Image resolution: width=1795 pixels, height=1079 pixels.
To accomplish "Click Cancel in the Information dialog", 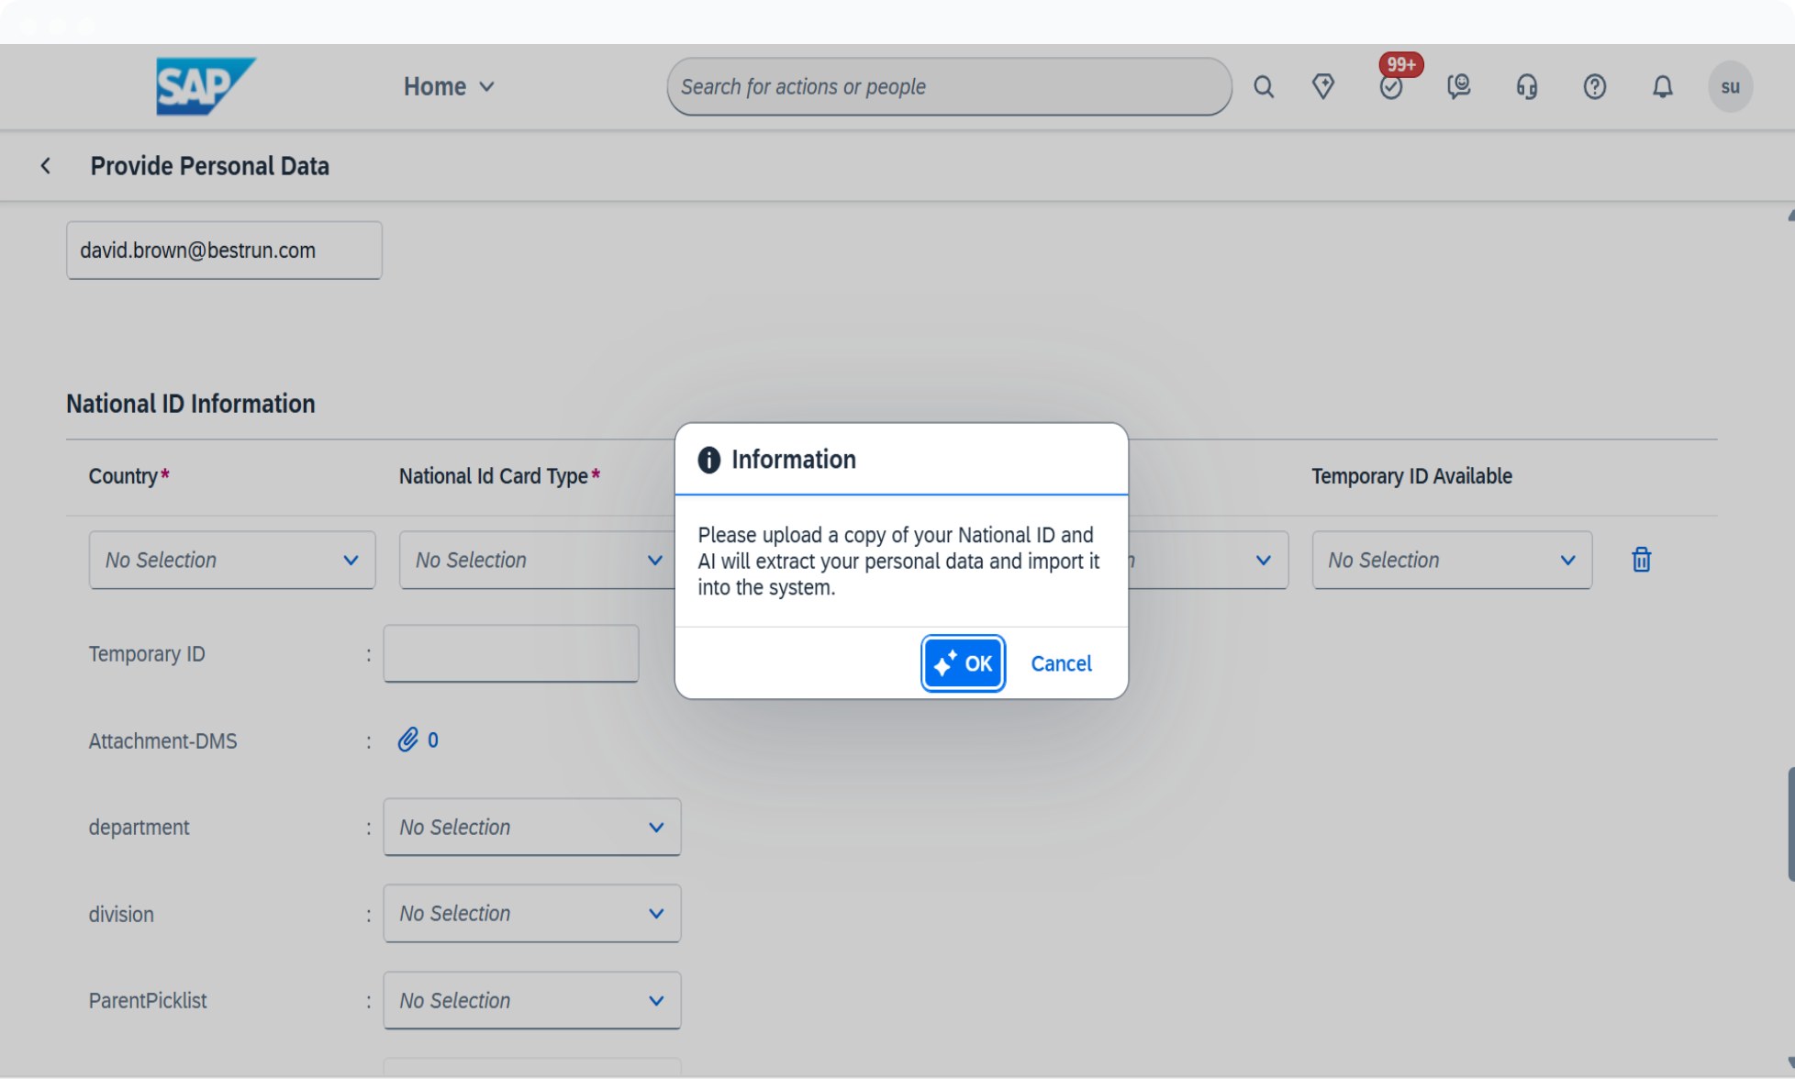I will pos(1061,663).
